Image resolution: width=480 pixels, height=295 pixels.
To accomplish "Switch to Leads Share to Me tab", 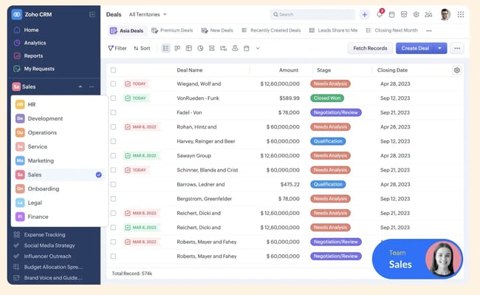I will coord(333,30).
